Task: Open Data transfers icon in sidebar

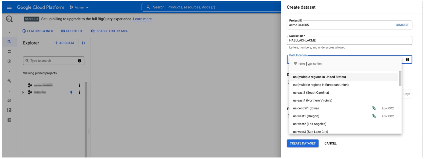Action: coord(9,51)
